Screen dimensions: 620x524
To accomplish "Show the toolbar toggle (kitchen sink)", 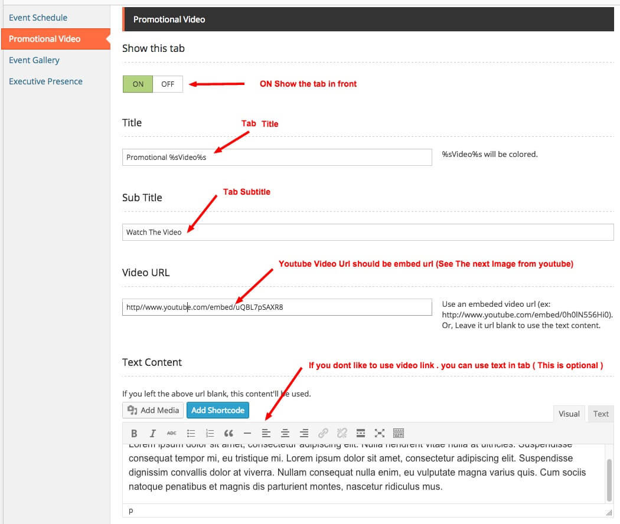I will click(x=399, y=433).
